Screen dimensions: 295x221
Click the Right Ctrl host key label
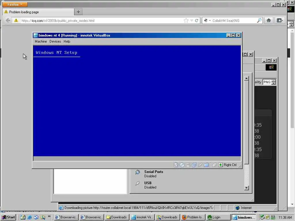click(230, 165)
